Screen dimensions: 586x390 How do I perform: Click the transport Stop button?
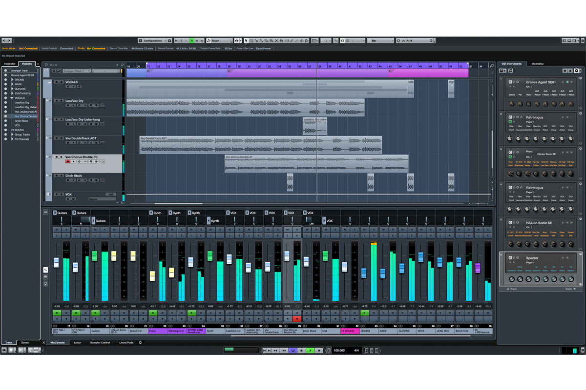(x=301, y=350)
